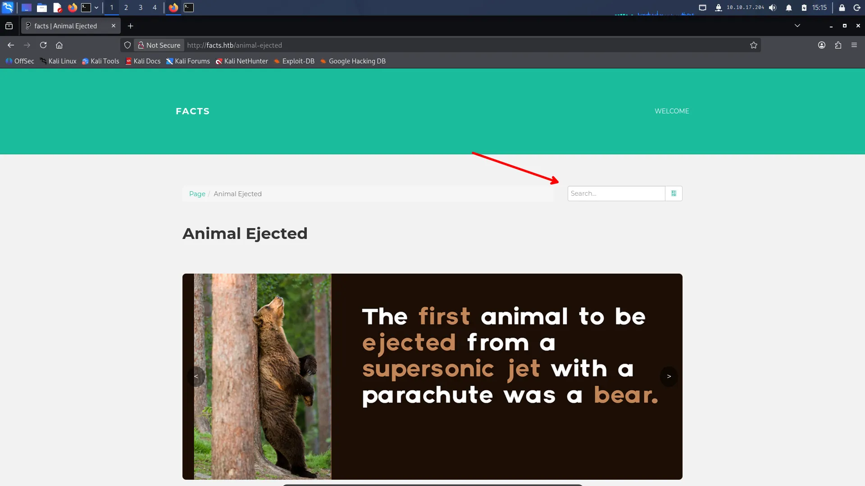Open the notifications bell icon
Viewport: 865px width, 486px height.
(789, 8)
